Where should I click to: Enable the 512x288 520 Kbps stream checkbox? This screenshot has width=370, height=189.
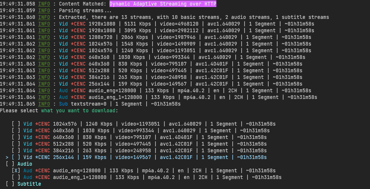point(16,144)
